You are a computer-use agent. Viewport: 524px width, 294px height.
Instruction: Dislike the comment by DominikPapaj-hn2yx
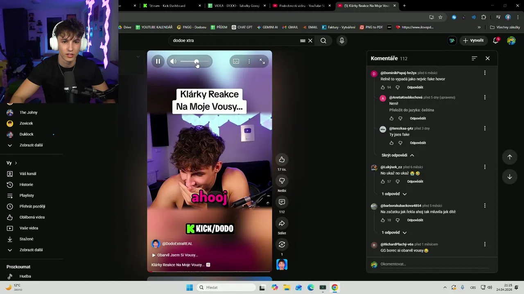pos(398,87)
